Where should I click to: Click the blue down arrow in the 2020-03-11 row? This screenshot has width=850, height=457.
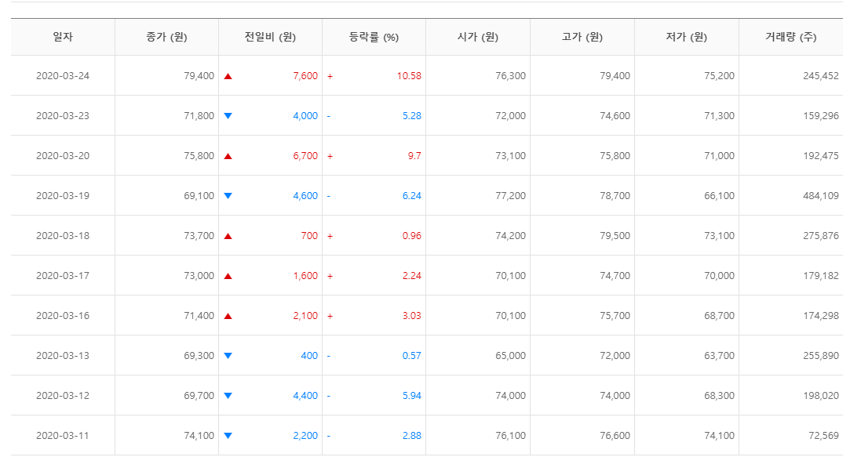(x=228, y=436)
